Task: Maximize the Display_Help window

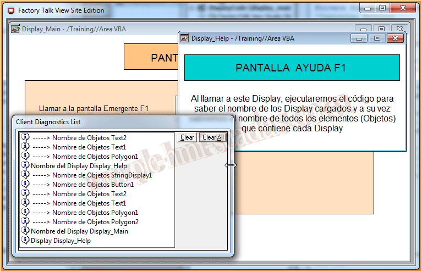Action: pyautogui.click(x=377, y=38)
